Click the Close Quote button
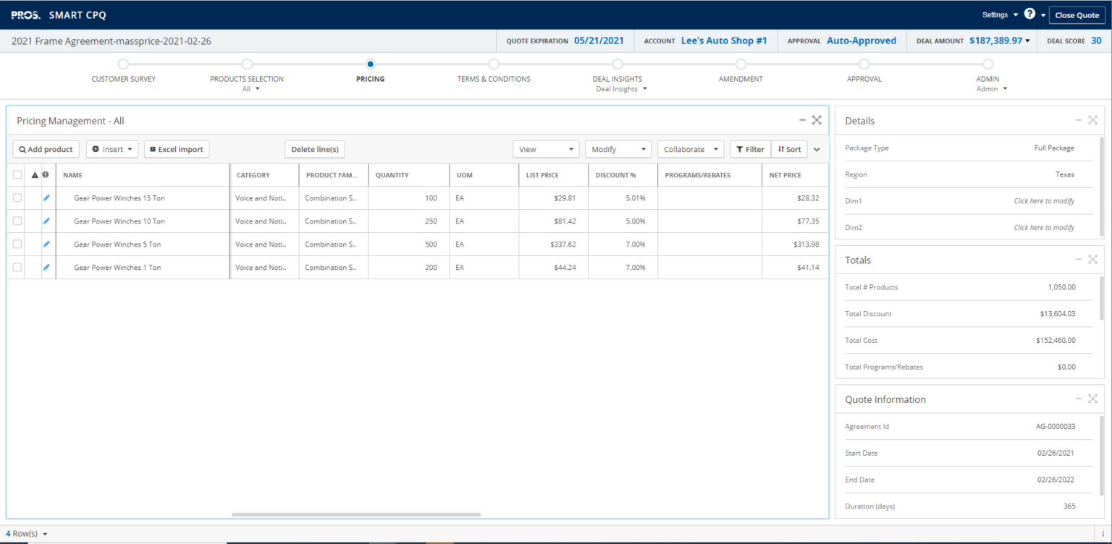 click(1077, 14)
